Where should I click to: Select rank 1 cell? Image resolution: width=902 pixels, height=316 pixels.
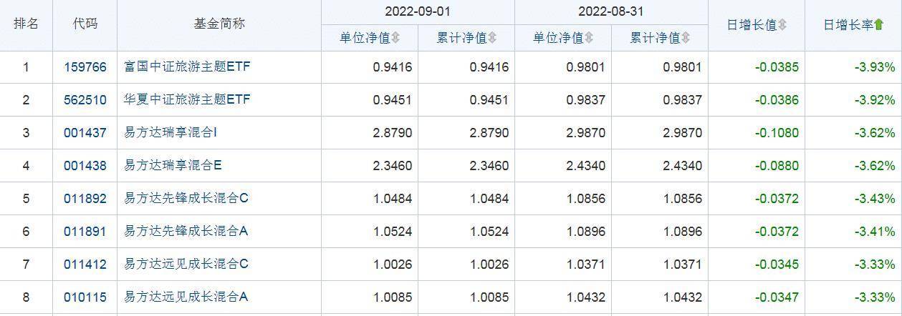[x=26, y=67]
